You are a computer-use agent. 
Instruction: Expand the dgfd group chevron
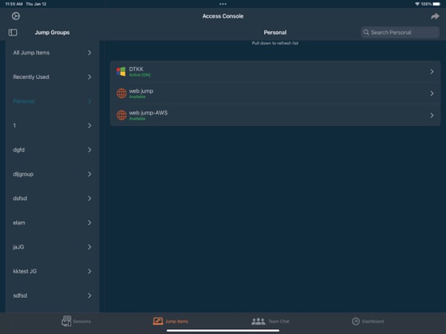click(x=90, y=150)
